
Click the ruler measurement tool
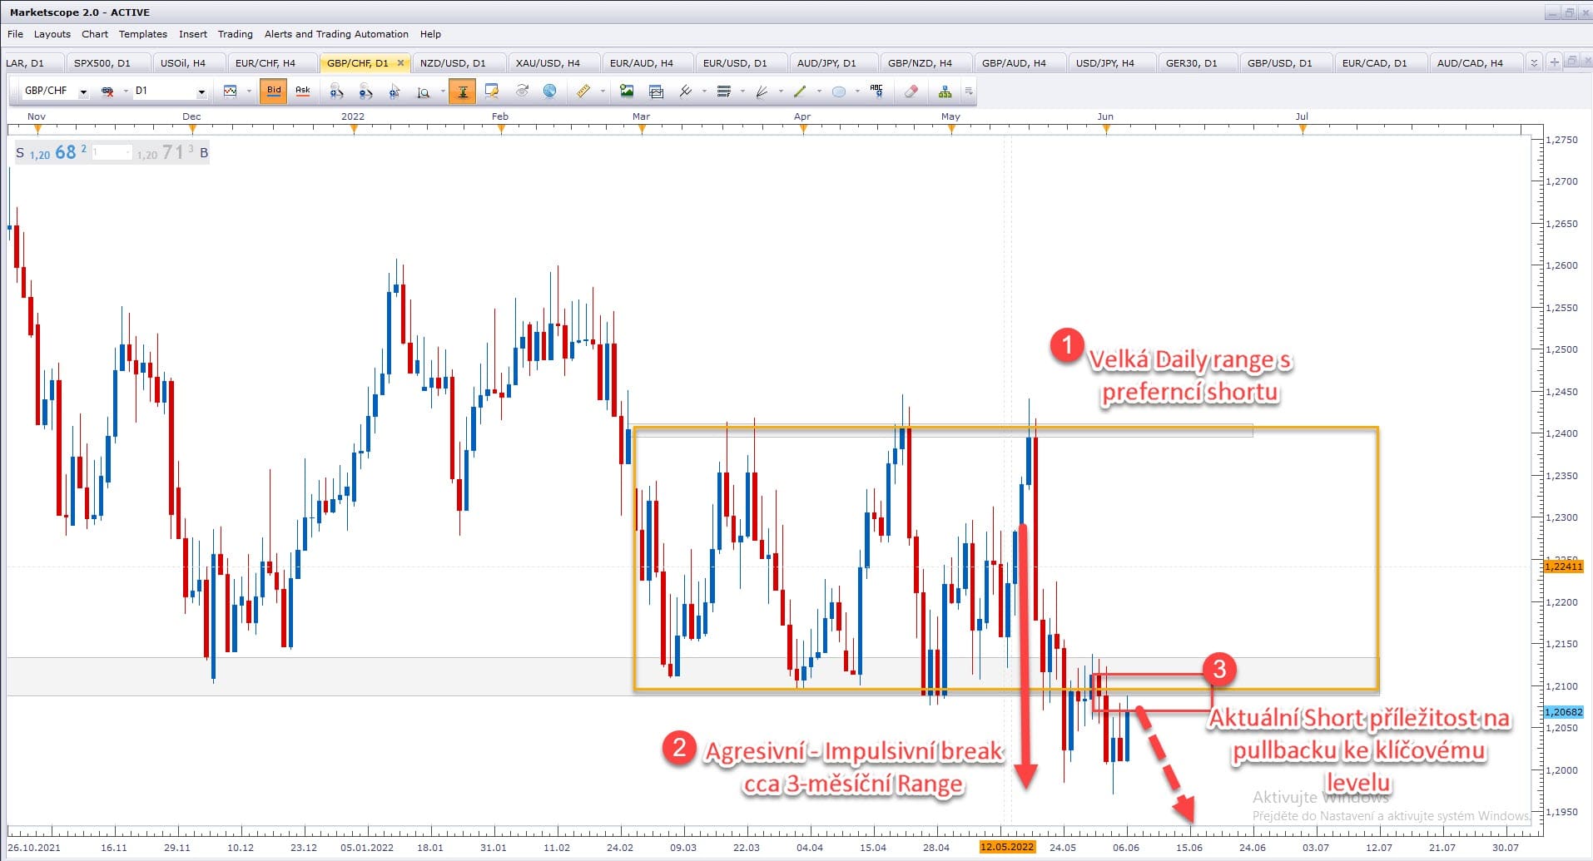coord(583,91)
